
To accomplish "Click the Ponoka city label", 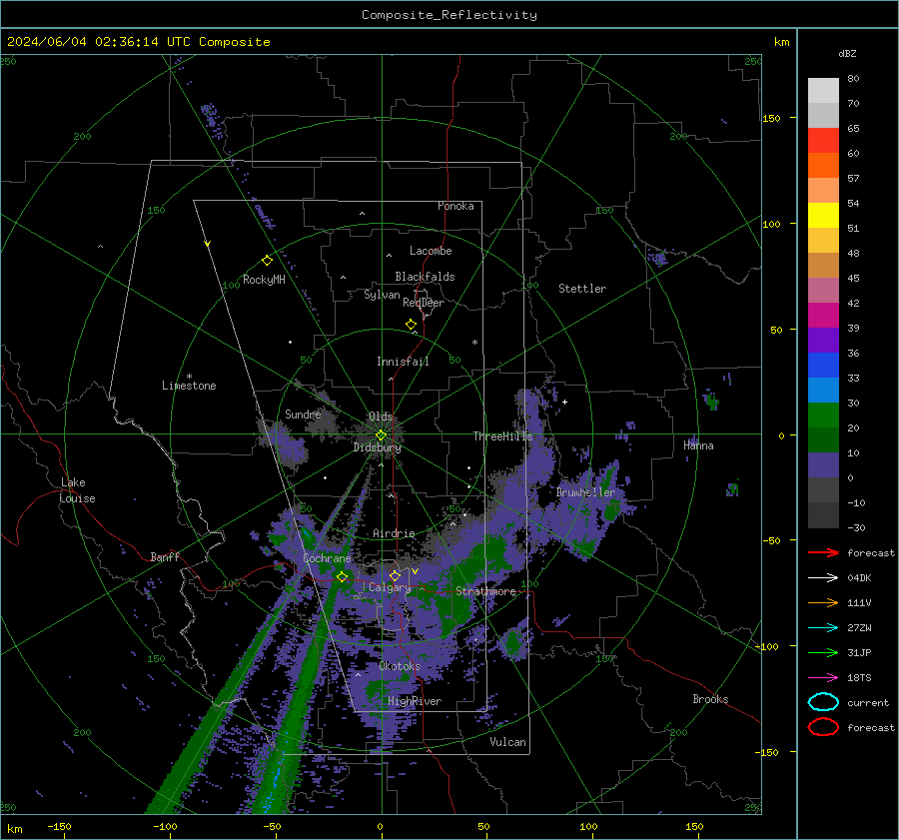I will [x=455, y=207].
